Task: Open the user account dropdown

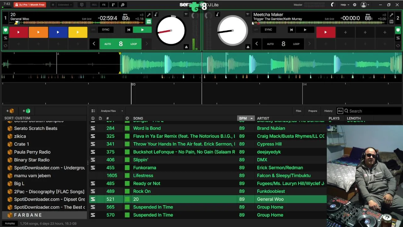Action: (365, 5)
